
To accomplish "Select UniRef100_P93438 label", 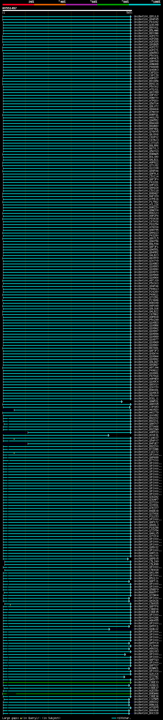I will pyautogui.click(x=146, y=219).
